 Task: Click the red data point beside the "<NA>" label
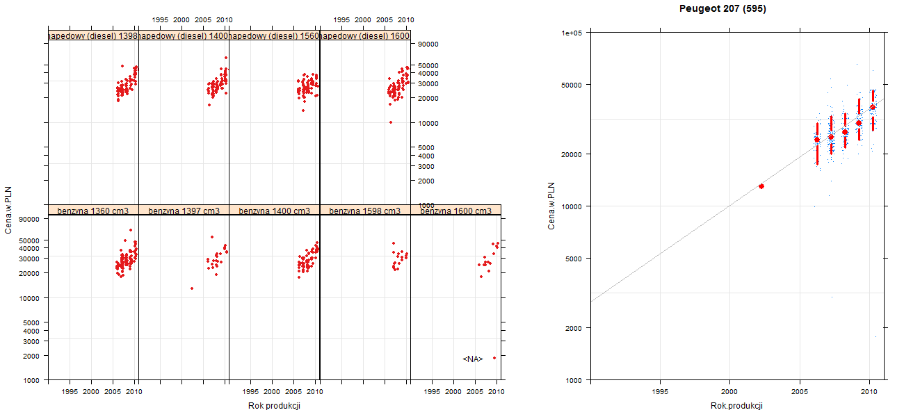tap(494, 358)
